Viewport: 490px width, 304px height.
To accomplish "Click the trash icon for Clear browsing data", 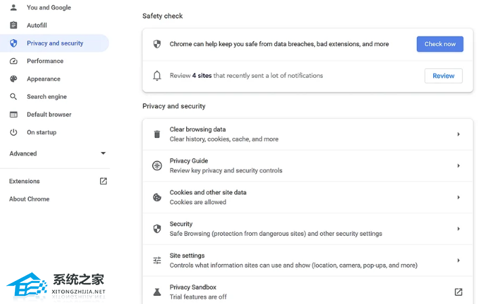I will point(157,134).
